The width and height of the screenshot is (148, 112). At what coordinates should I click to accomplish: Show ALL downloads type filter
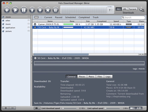(119, 9)
